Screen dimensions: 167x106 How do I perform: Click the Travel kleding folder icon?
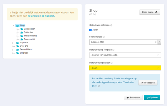(22, 36)
